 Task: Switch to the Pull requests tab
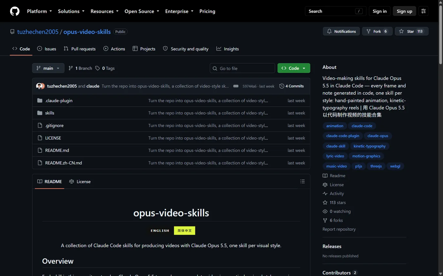click(x=80, y=49)
